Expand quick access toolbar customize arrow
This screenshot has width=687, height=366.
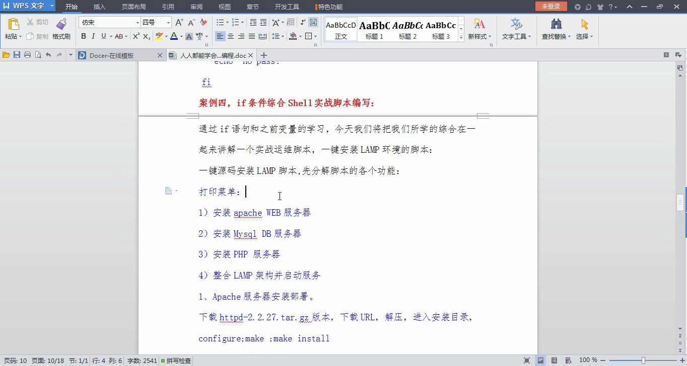coord(71,55)
